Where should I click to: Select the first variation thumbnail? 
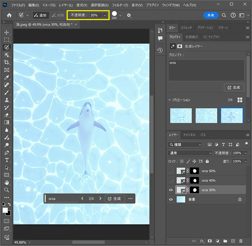pos(181,116)
